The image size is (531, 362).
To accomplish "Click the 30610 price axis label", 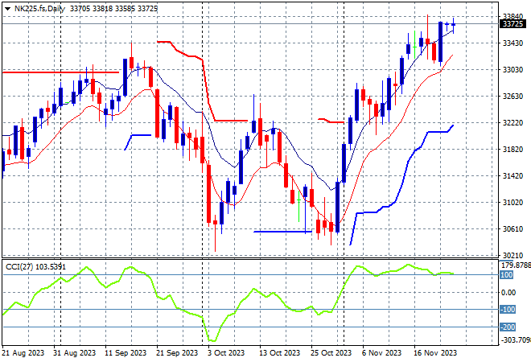I will [x=513, y=229].
